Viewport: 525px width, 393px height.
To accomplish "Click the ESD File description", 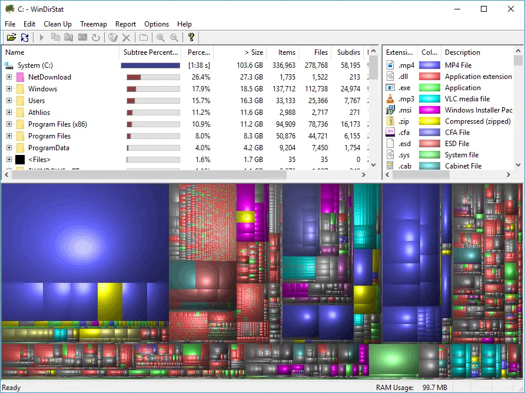I will pyautogui.click(x=457, y=144).
